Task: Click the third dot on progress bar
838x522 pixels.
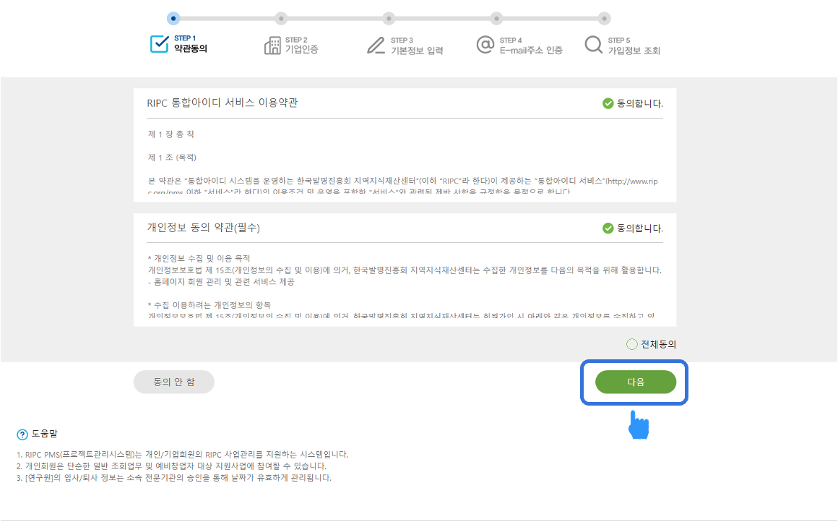Action: click(x=389, y=18)
